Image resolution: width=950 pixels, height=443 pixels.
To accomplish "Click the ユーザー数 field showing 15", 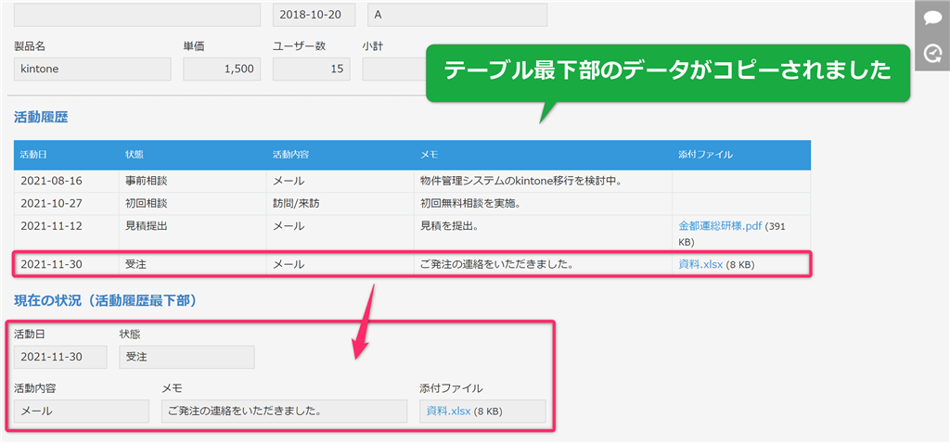I will (x=312, y=69).
